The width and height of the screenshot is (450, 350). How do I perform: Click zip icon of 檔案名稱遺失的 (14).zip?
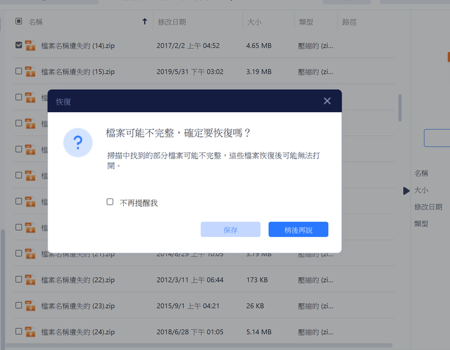pos(30,46)
